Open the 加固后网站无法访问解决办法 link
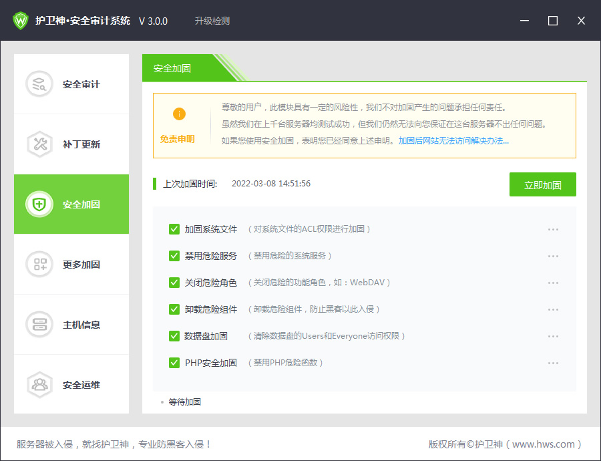Viewport: 601px width, 461px height. [453, 141]
